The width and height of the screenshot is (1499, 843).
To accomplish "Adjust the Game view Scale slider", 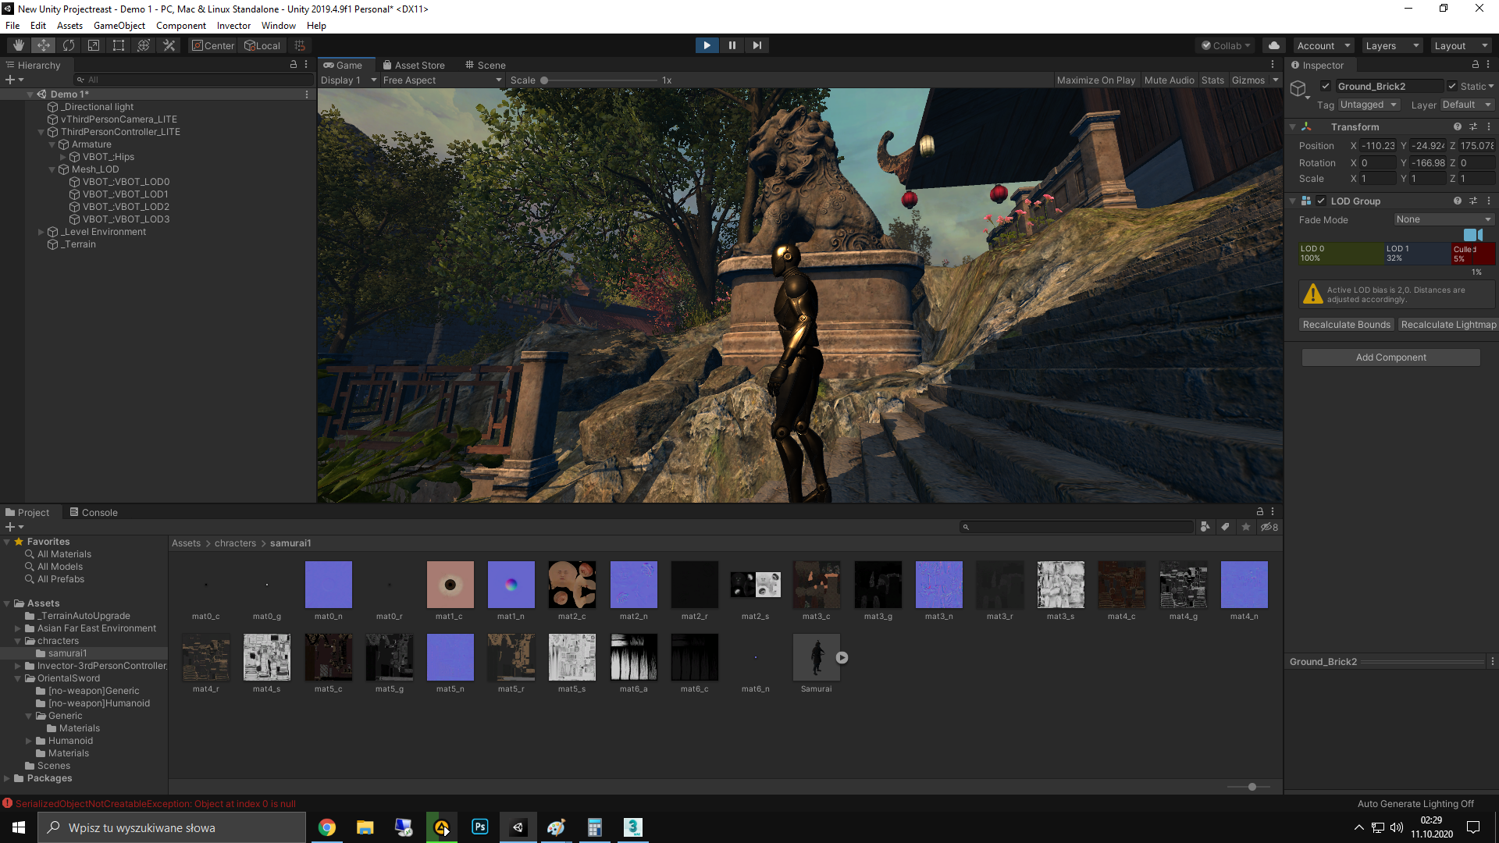I will (x=600, y=80).
